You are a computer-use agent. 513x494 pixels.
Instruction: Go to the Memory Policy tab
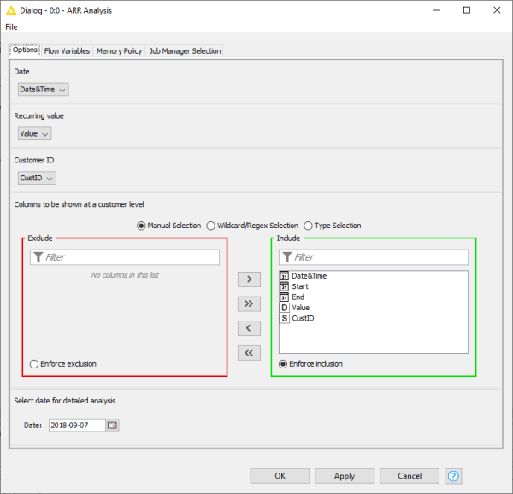pos(119,51)
